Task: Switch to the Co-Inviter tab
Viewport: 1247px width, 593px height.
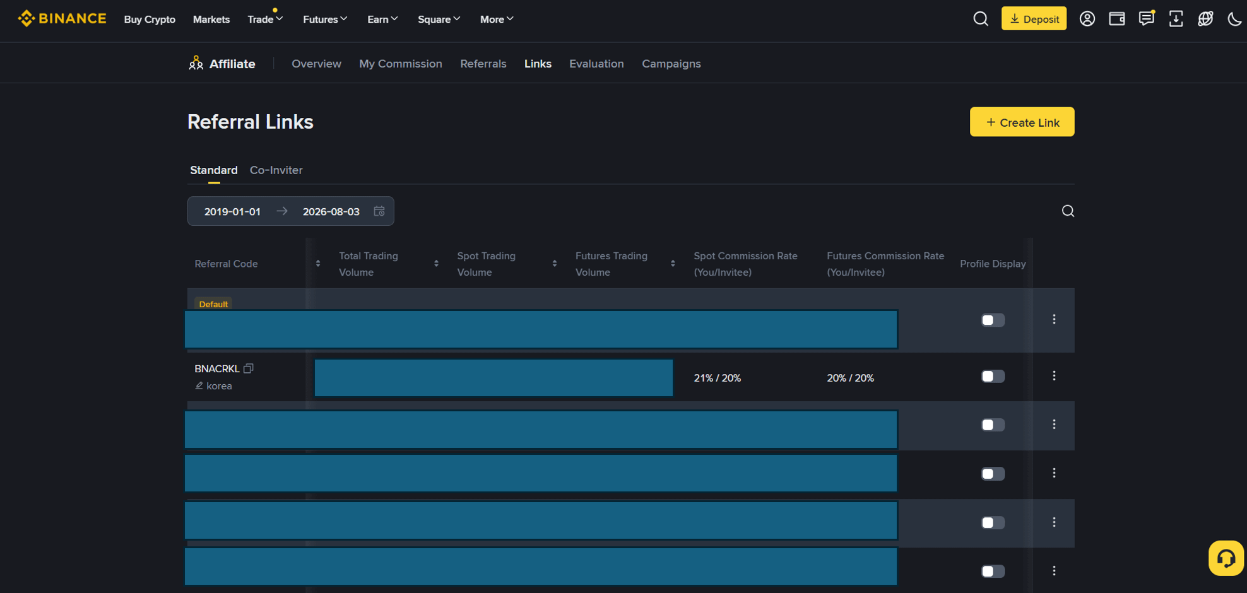Action: tap(276, 170)
